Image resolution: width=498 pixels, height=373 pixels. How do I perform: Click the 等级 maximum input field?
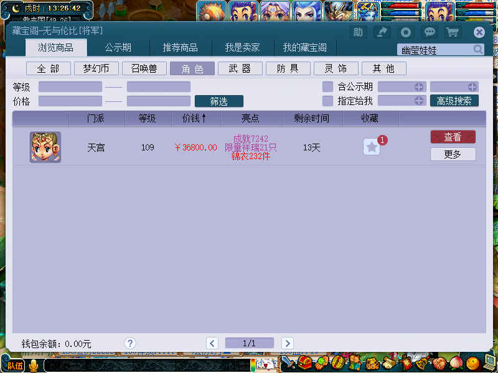pyautogui.click(x=159, y=86)
